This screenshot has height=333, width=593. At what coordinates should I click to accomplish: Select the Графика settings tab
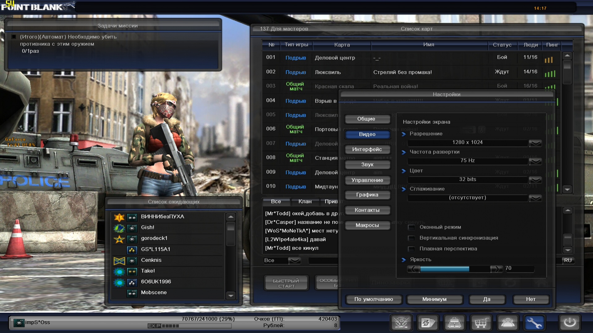pyautogui.click(x=367, y=195)
